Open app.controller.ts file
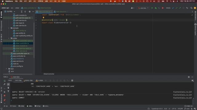197x110 pixels. 18,56
